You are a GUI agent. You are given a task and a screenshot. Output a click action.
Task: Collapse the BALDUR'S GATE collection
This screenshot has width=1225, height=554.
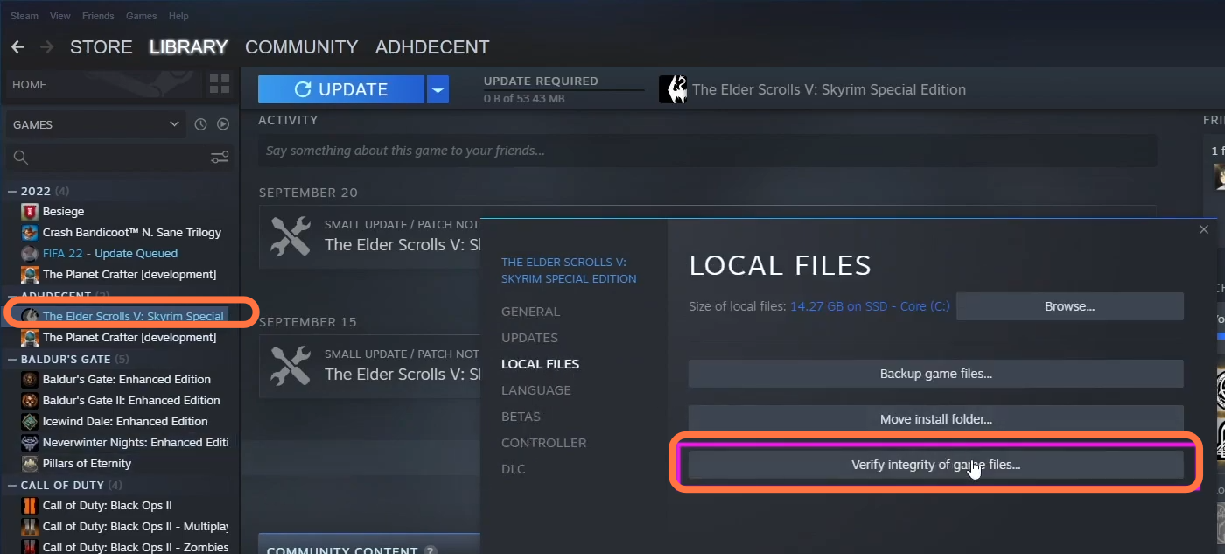pos(12,359)
